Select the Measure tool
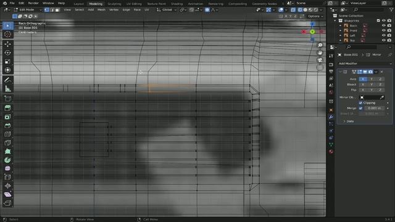This screenshot has width=395, height=222. point(8,88)
